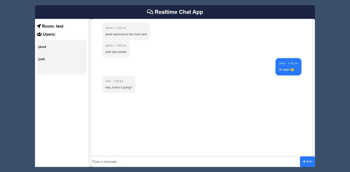This screenshot has height=172, width=350.
Task: Click the Room: test label
Action: [52, 26]
